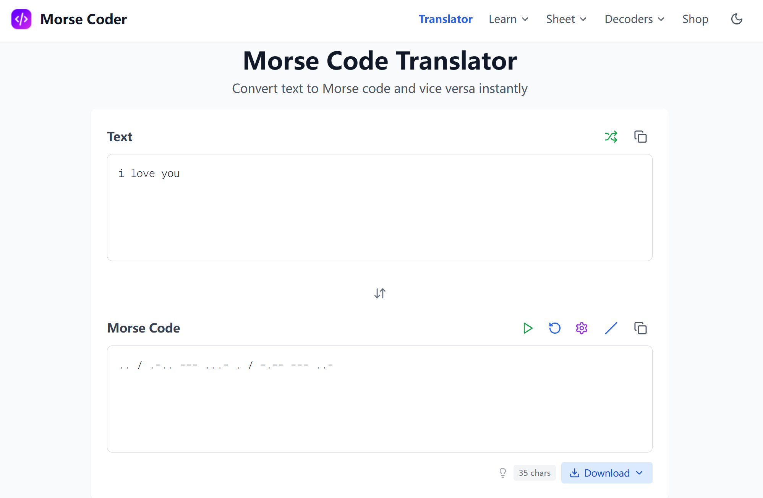Viewport: 763px width, 498px height.
Task: Click the Morse Coder logo icon
Action: point(21,19)
